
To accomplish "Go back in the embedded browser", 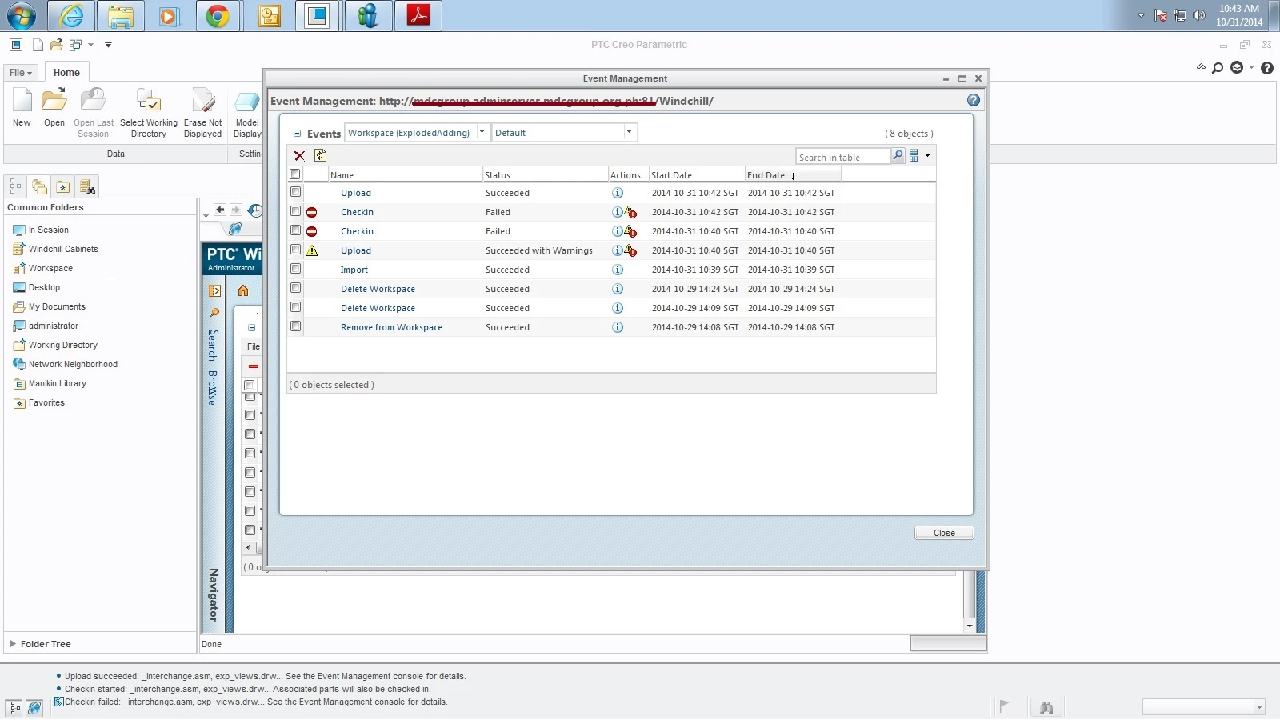I will point(220,210).
